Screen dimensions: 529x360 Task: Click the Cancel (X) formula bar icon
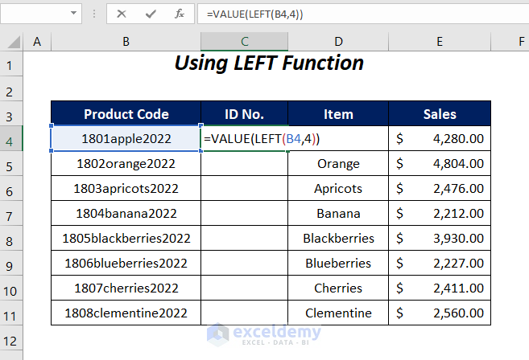[122, 14]
